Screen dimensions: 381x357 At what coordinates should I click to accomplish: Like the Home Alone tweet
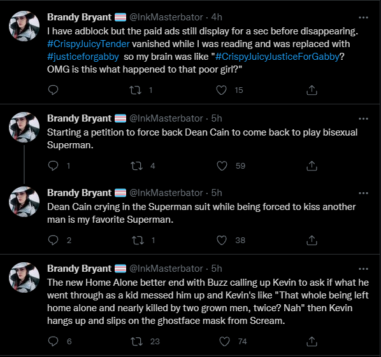click(x=224, y=342)
